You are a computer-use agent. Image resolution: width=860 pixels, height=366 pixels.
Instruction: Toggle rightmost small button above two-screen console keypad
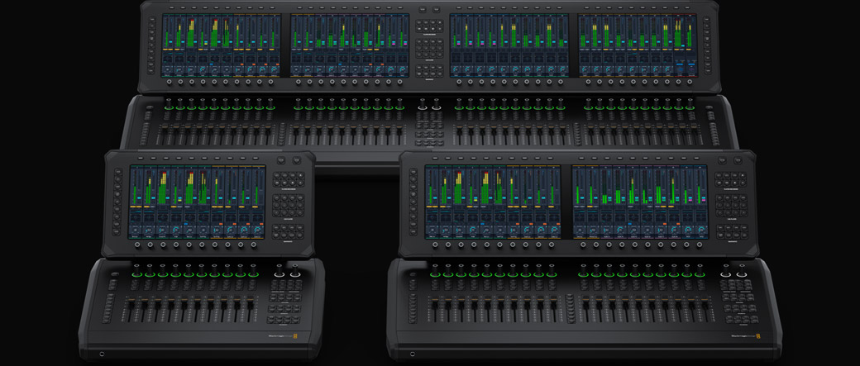736,159
